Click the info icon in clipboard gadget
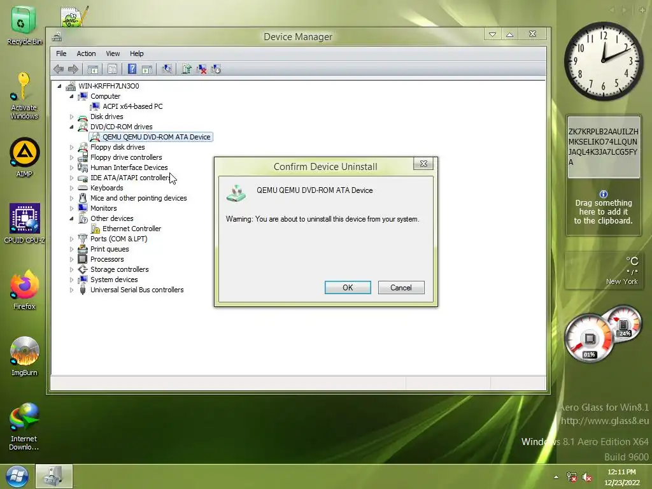 tap(604, 194)
